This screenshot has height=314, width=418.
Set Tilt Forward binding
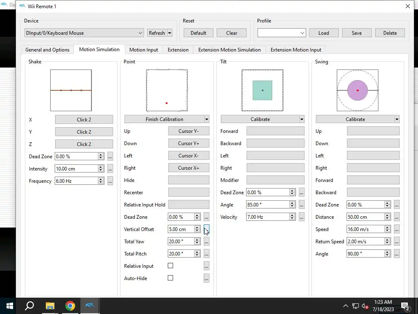click(276, 131)
